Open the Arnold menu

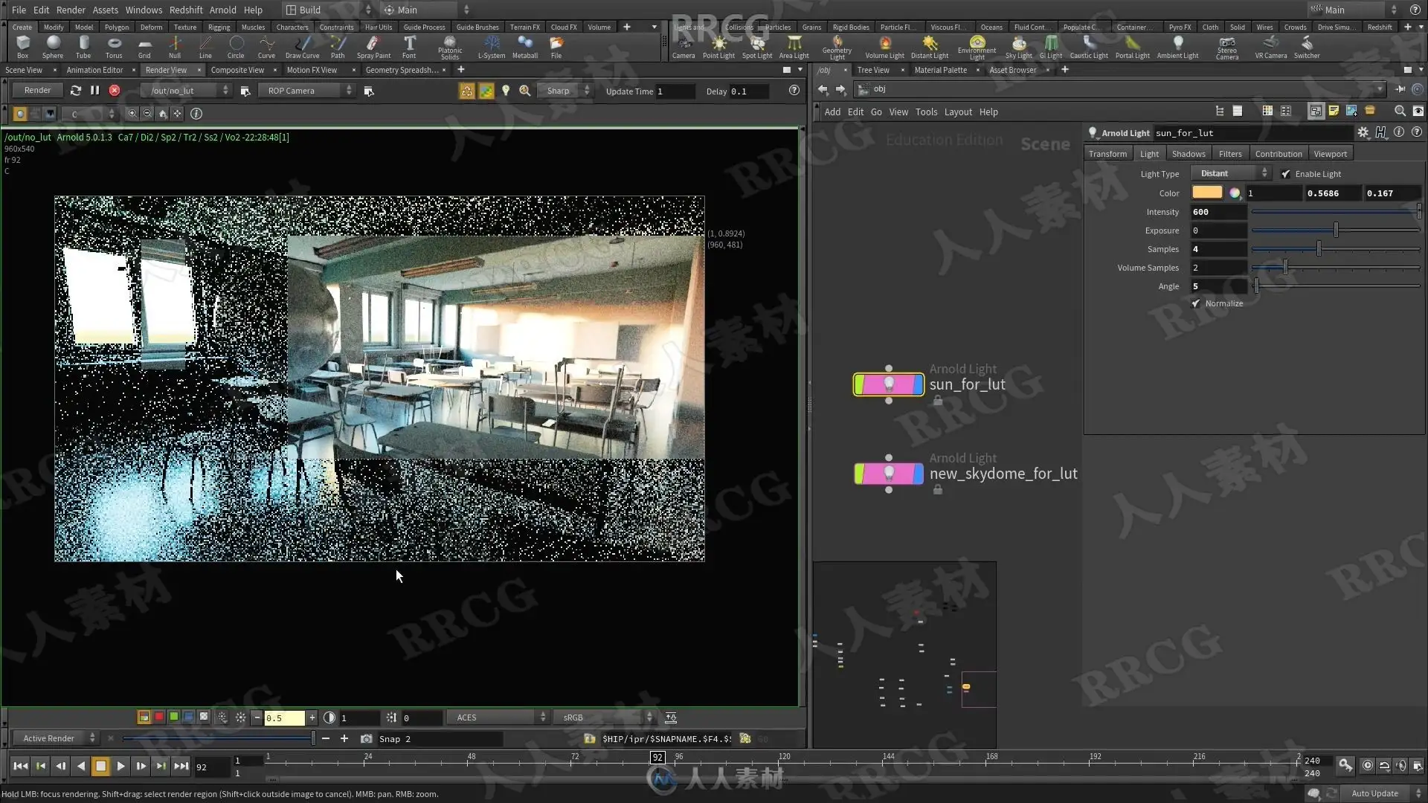(222, 10)
